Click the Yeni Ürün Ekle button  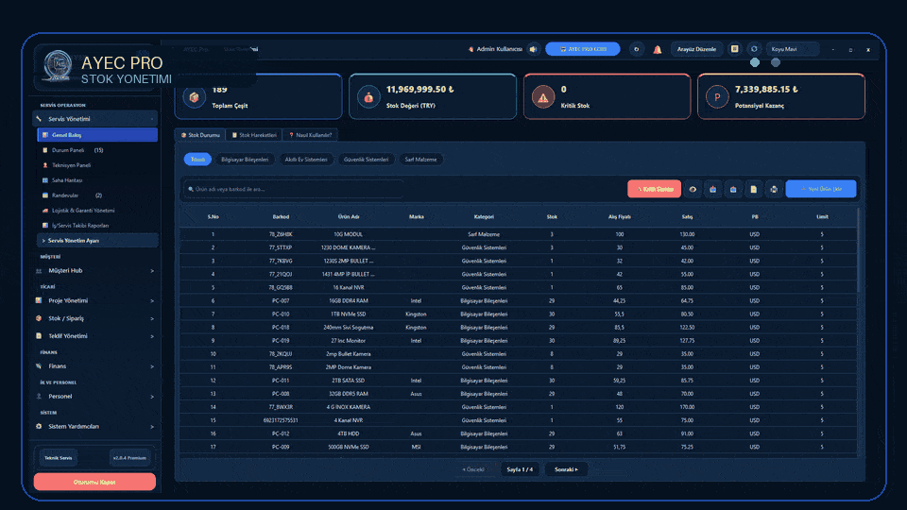(x=821, y=189)
